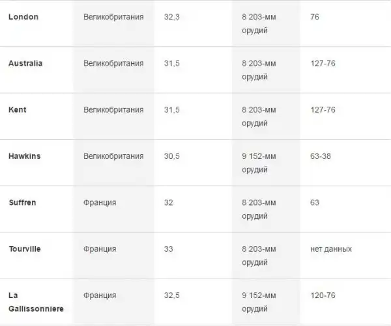Image resolution: width=391 pixels, height=326 pixels.
Task: Click Великобритания in the London row
Action: click(x=113, y=16)
